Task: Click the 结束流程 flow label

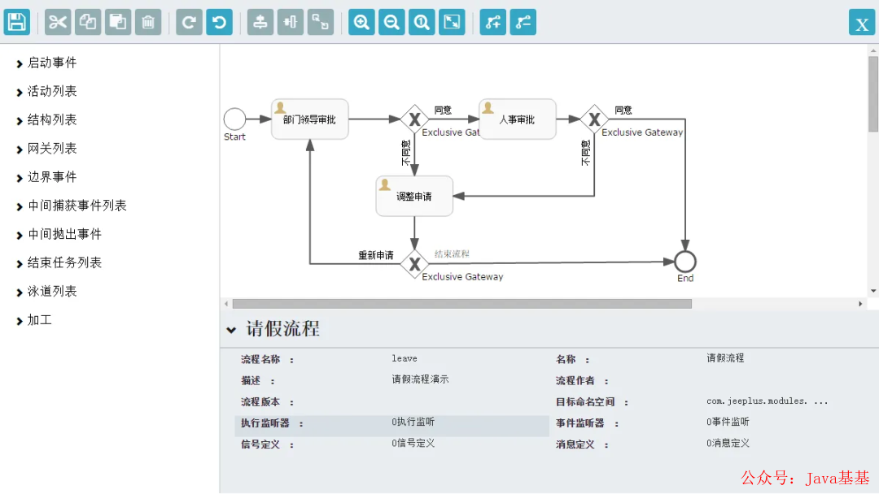Action: click(x=452, y=254)
